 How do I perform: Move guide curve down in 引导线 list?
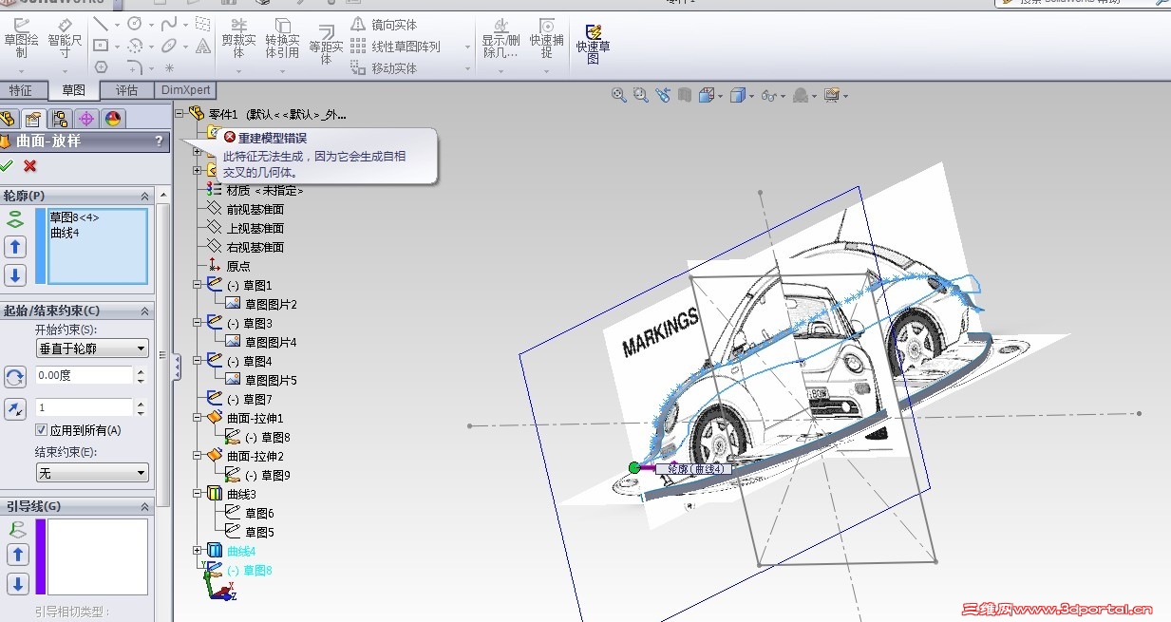(x=18, y=583)
